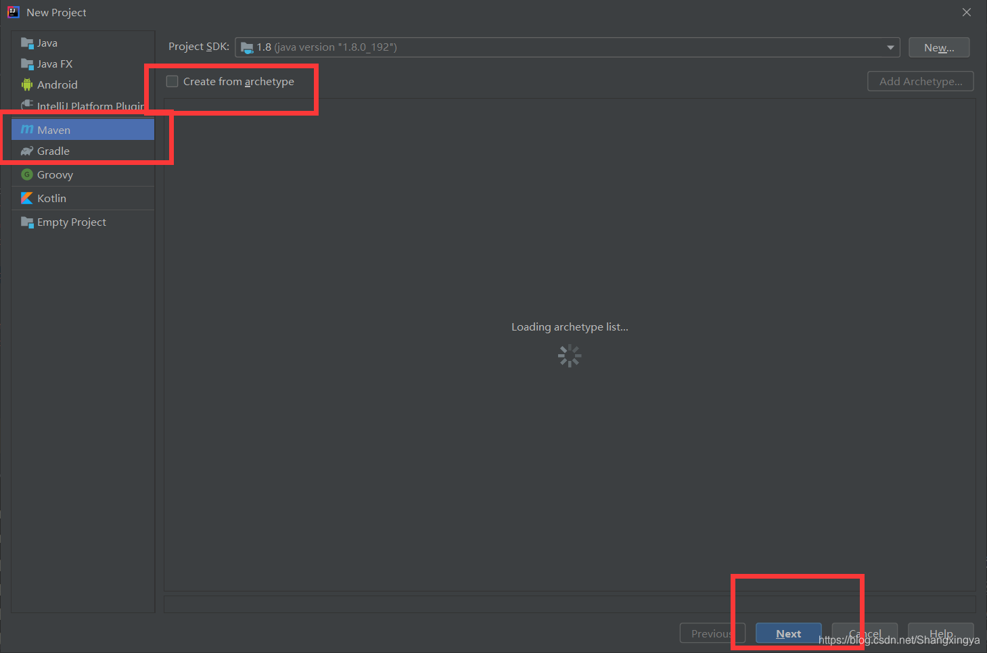
Task: Click the Cancel button
Action: (x=865, y=633)
